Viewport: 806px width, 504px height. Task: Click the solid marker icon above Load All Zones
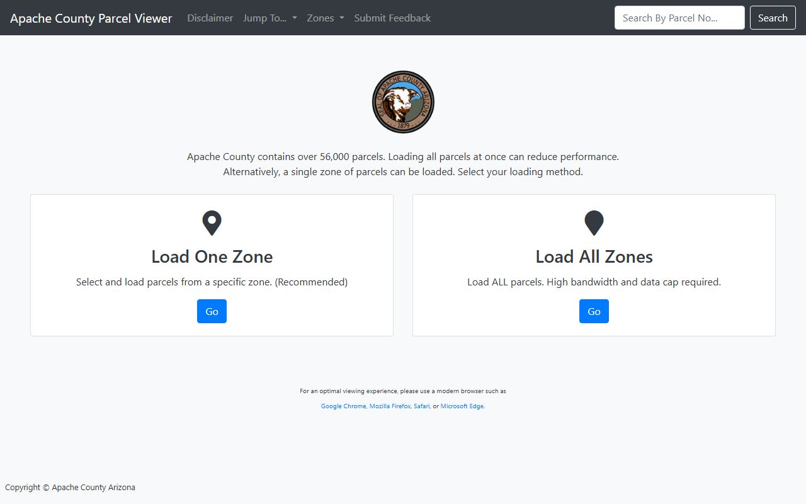[x=594, y=223]
